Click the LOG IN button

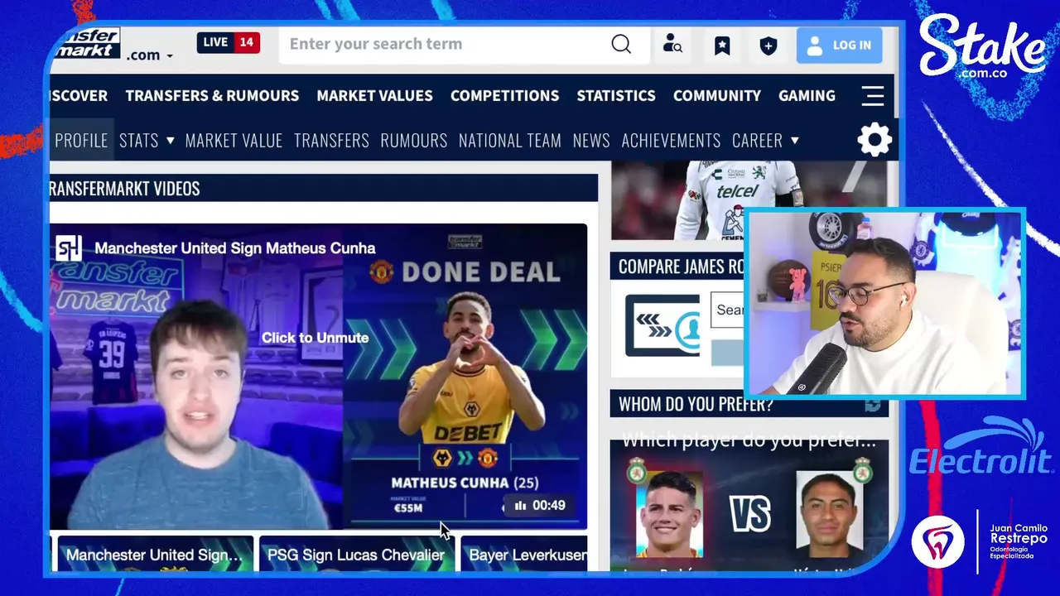[839, 45]
